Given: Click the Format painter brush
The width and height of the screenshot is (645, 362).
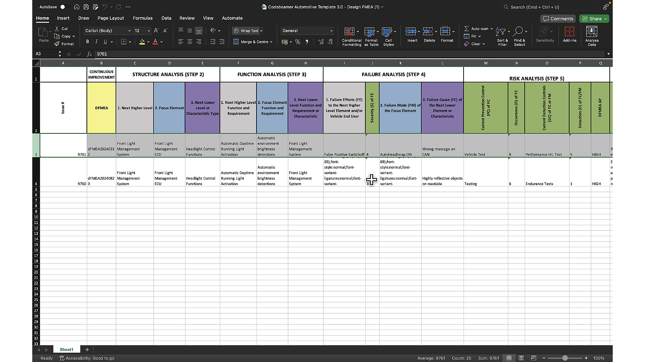Looking at the screenshot, I should coord(57,44).
